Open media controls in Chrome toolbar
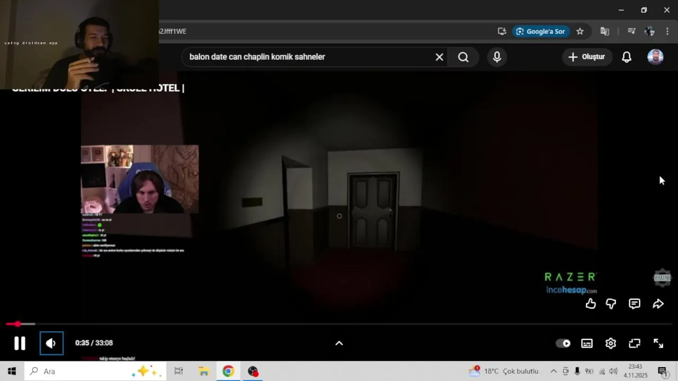The image size is (678, 381). 631,31
